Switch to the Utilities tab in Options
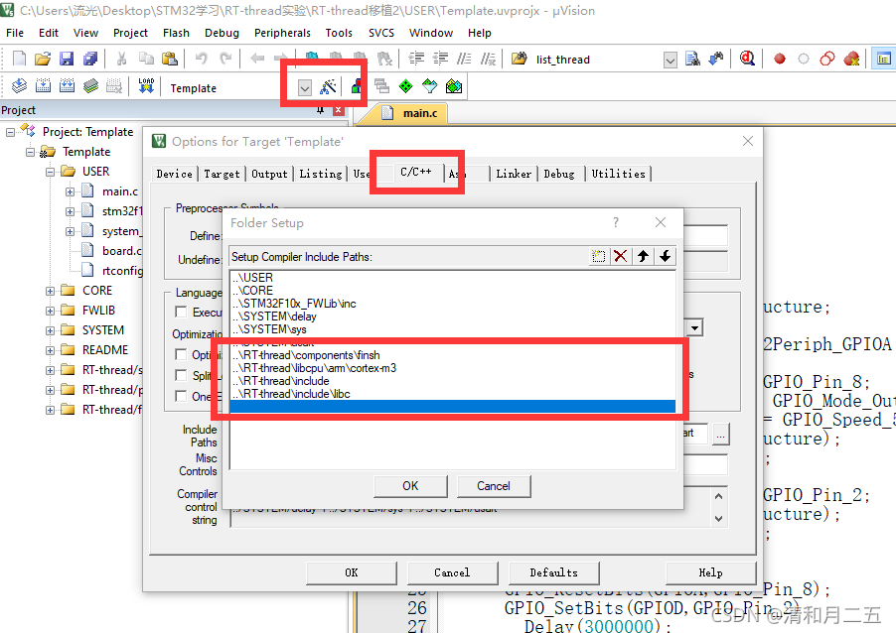896x633 pixels. (618, 174)
